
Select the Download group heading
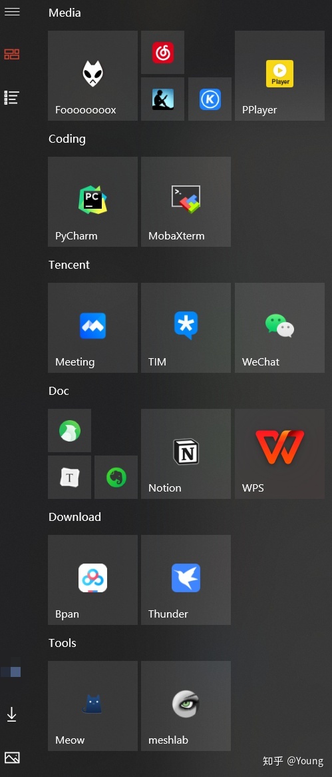(75, 517)
